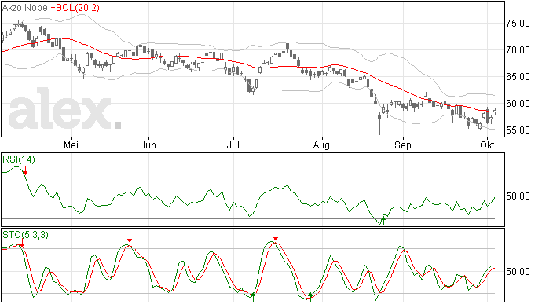Click the 70,00 price axis label
The width and height of the screenshot is (542, 304).
(518, 50)
